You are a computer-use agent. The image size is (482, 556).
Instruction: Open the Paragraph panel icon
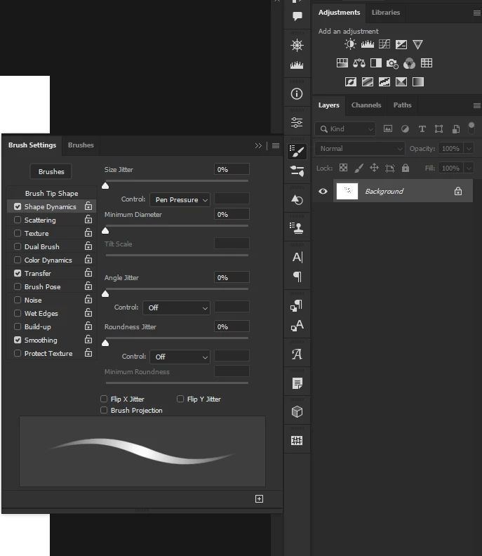[297, 277]
